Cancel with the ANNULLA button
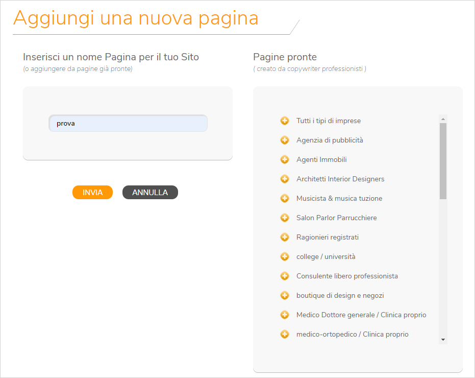Image resolution: width=475 pixels, height=378 pixels. [x=150, y=193]
